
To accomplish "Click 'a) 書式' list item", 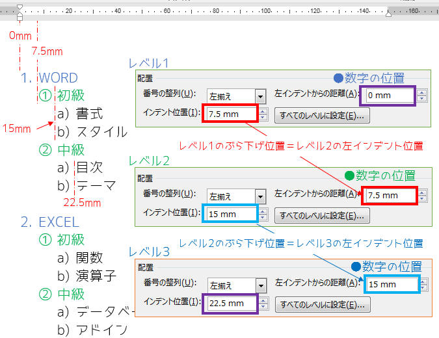I will [80, 114].
